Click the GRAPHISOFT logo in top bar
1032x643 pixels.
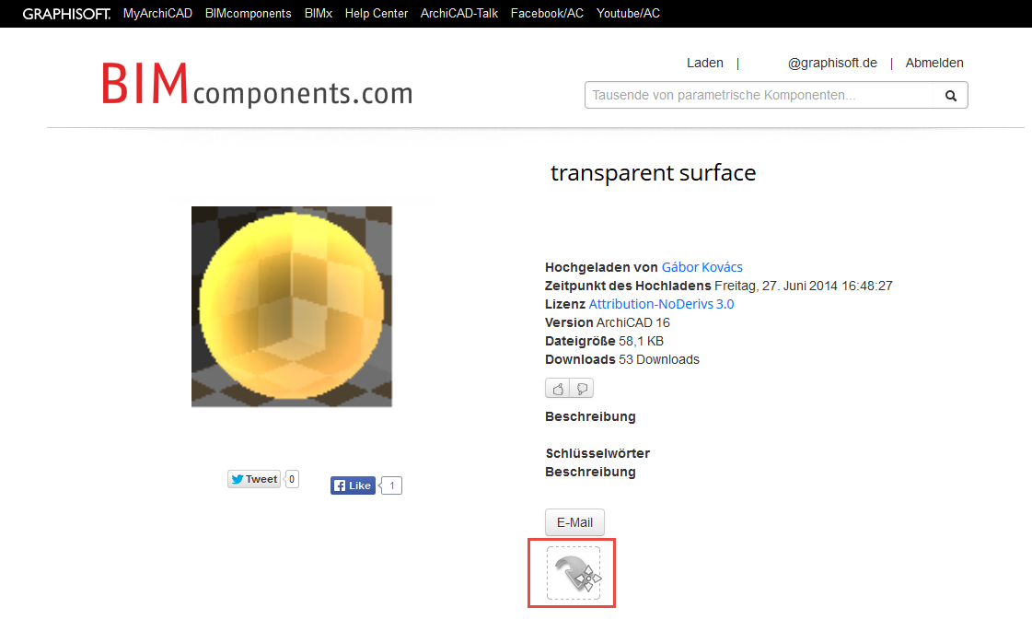(66, 14)
